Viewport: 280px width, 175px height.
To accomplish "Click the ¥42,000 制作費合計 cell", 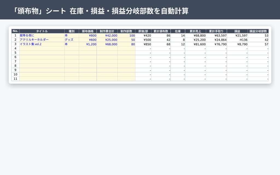I will tap(107, 35).
